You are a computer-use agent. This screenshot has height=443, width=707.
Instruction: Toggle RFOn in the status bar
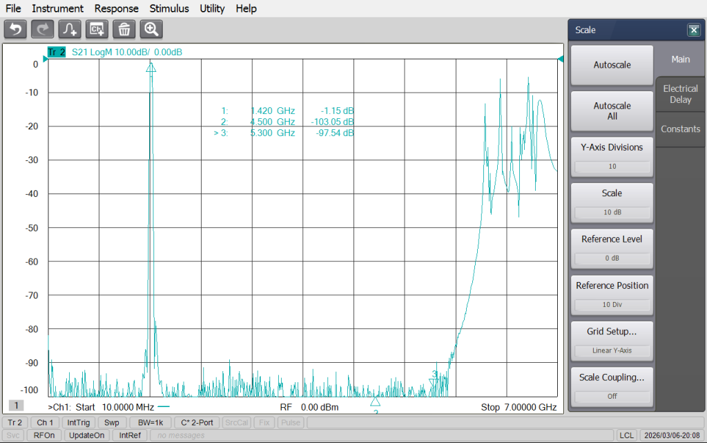tap(44, 435)
